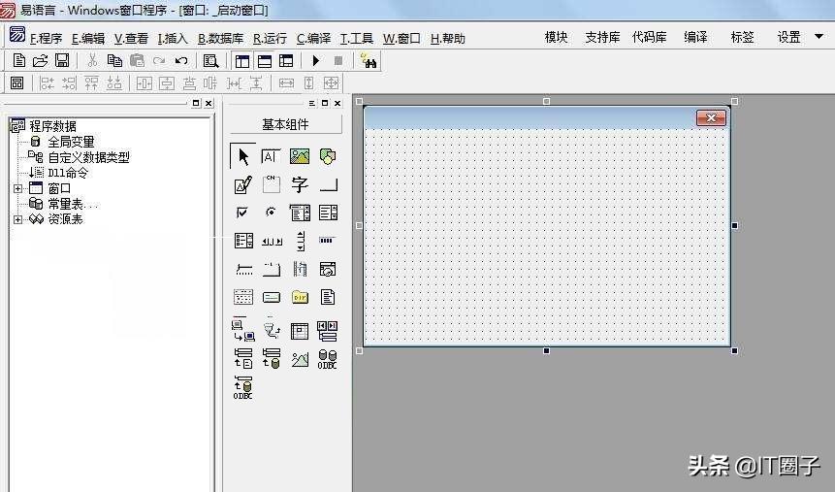Select the table grid component

click(300, 331)
